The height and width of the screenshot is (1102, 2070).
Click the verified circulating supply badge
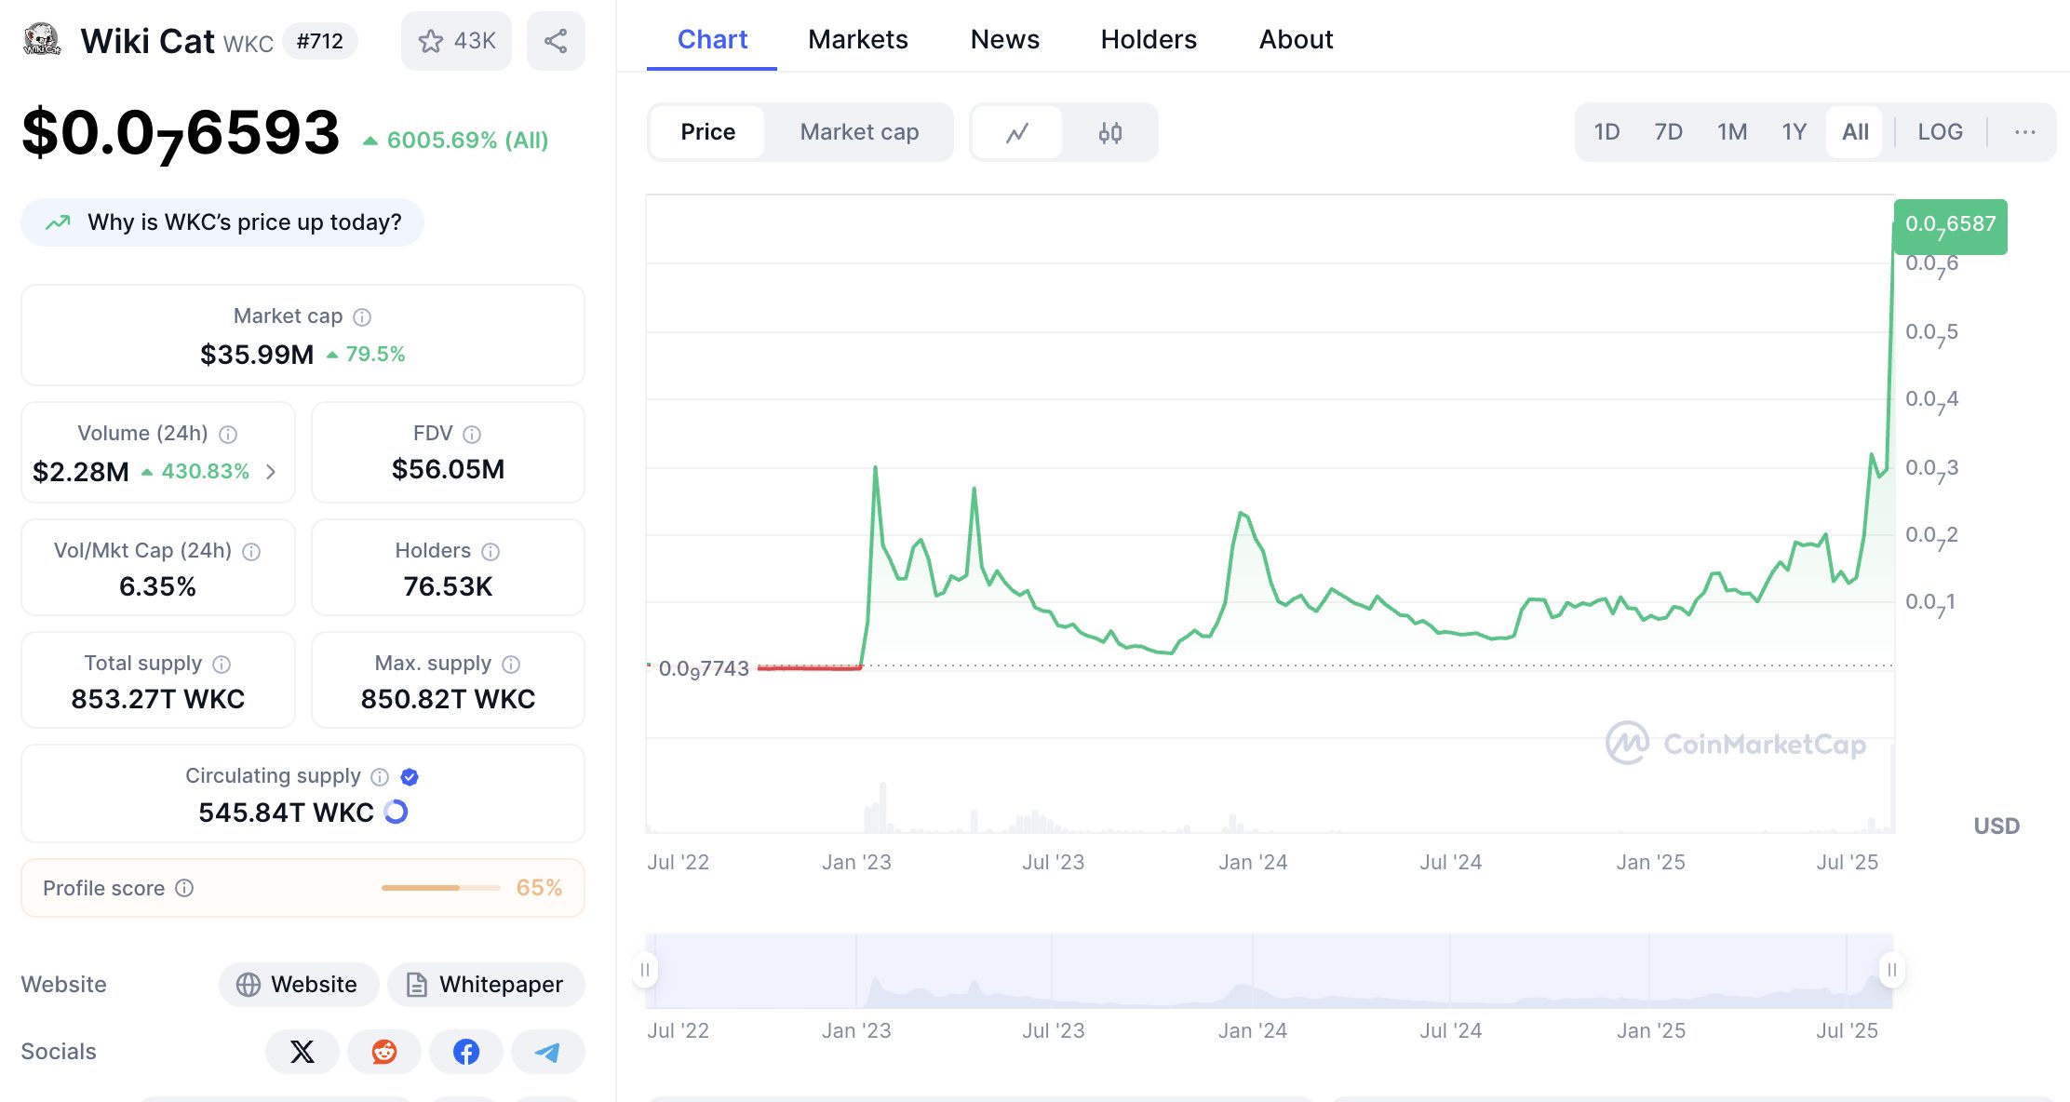(410, 776)
